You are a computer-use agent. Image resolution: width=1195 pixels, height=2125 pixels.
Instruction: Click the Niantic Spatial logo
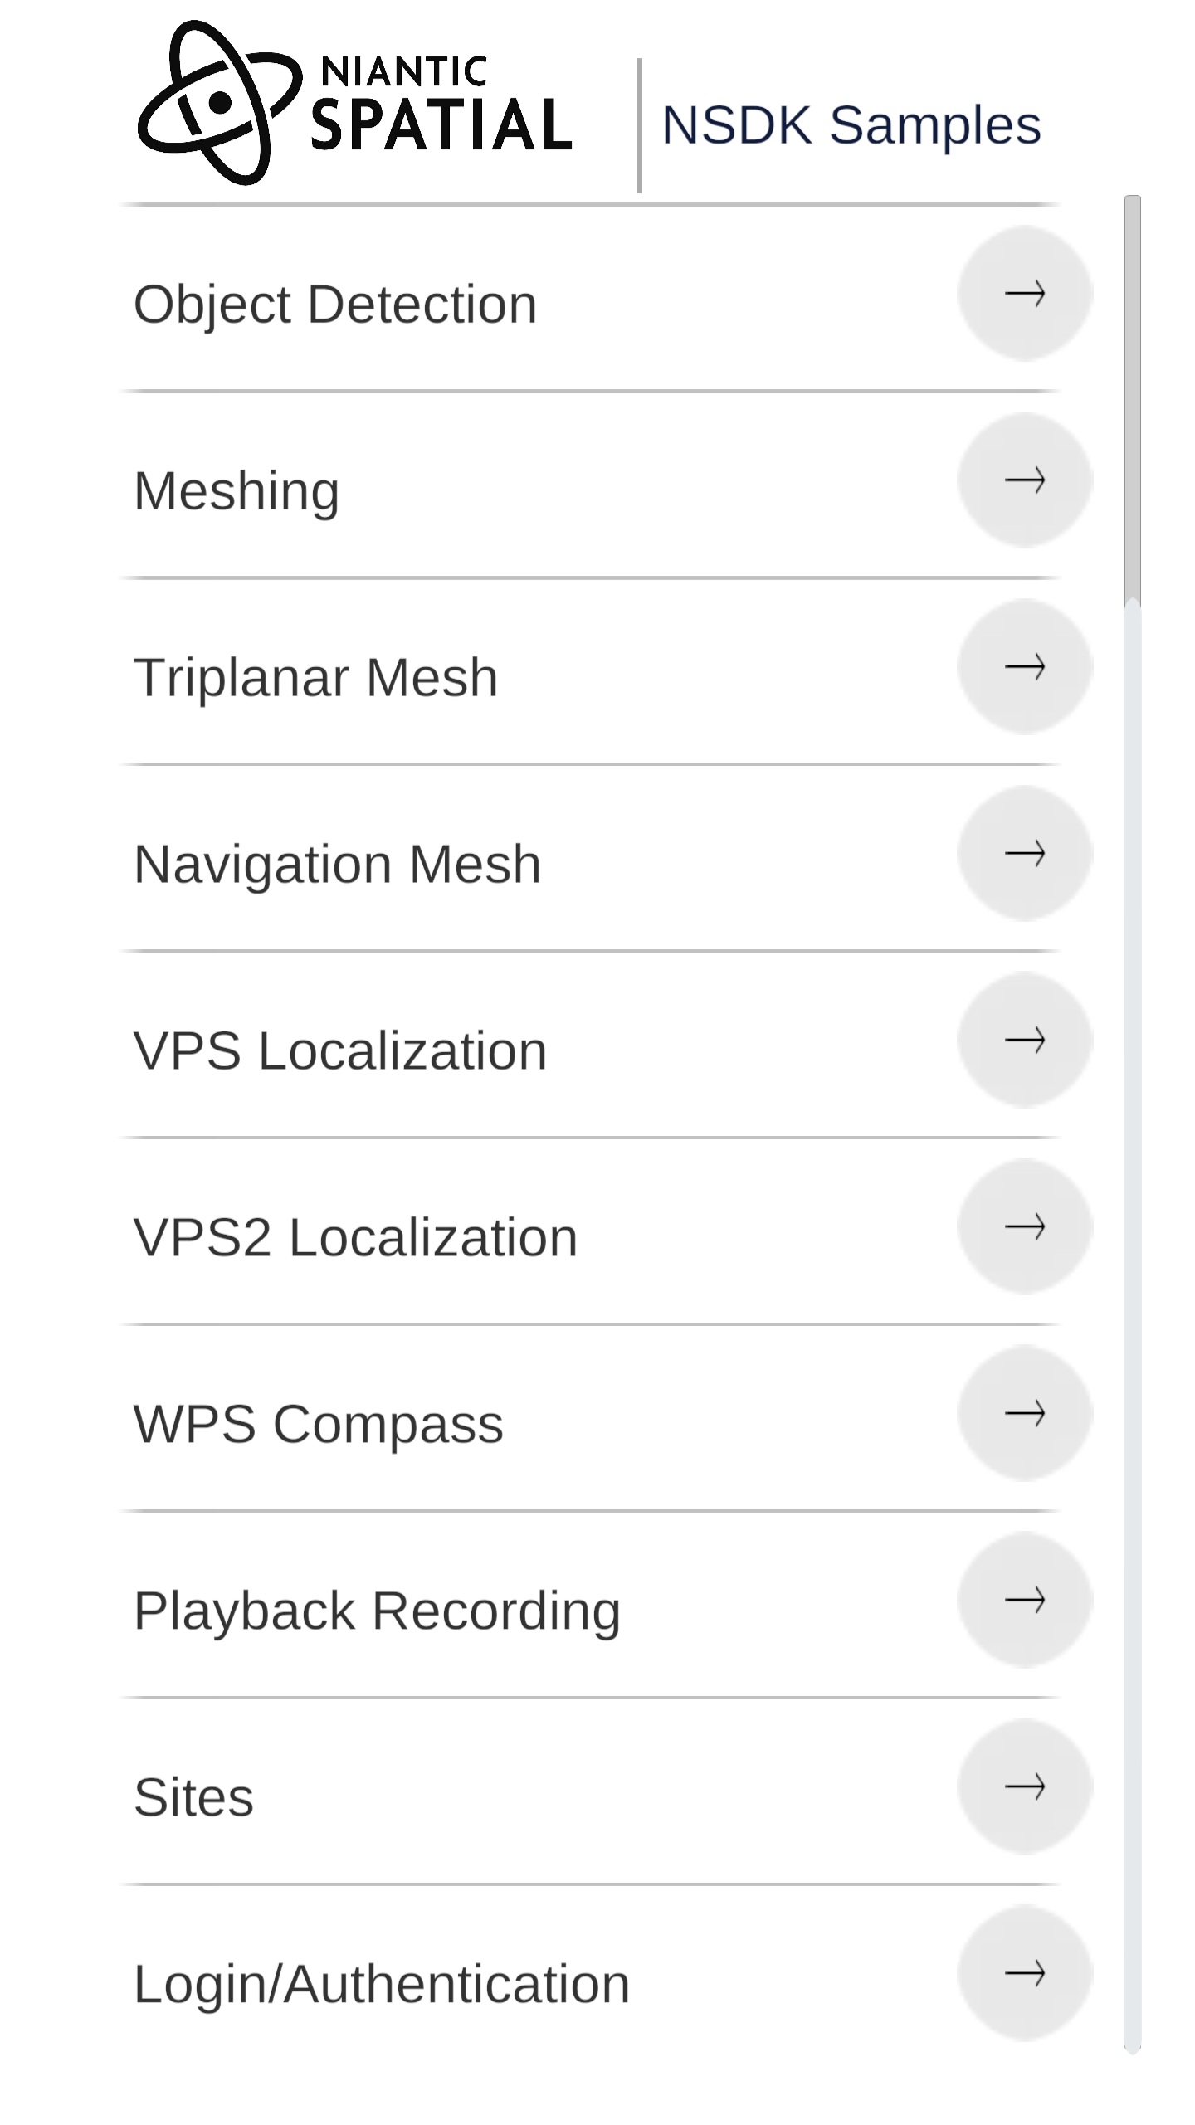point(355,103)
